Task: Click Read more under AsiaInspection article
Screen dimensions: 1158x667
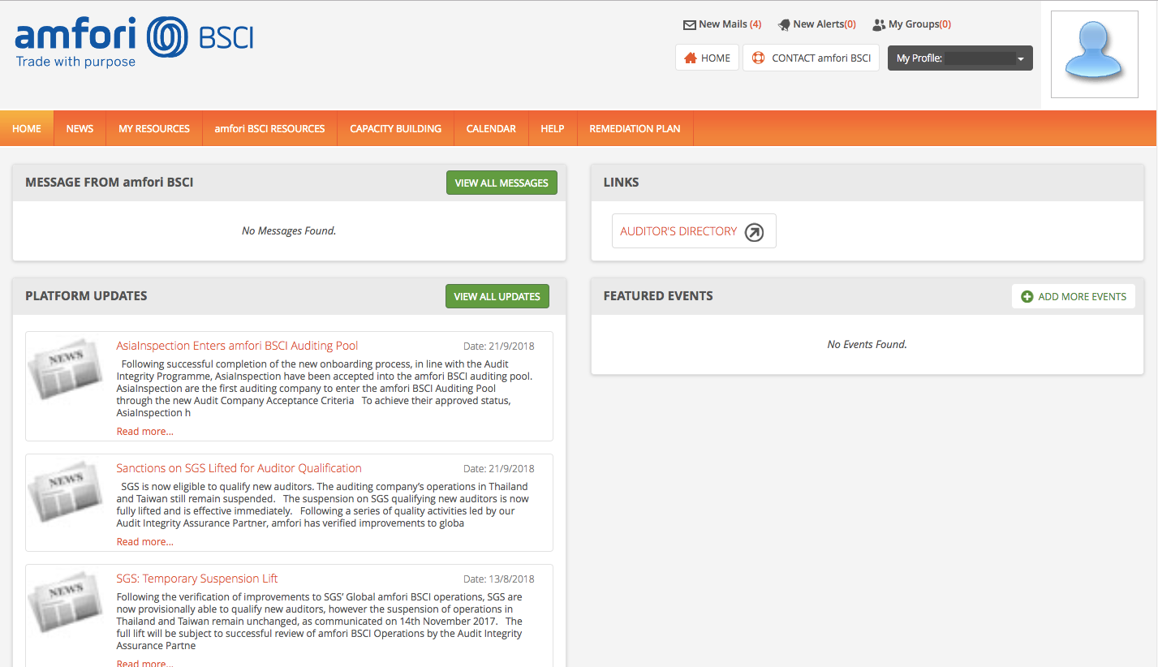Action: click(x=144, y=432)
